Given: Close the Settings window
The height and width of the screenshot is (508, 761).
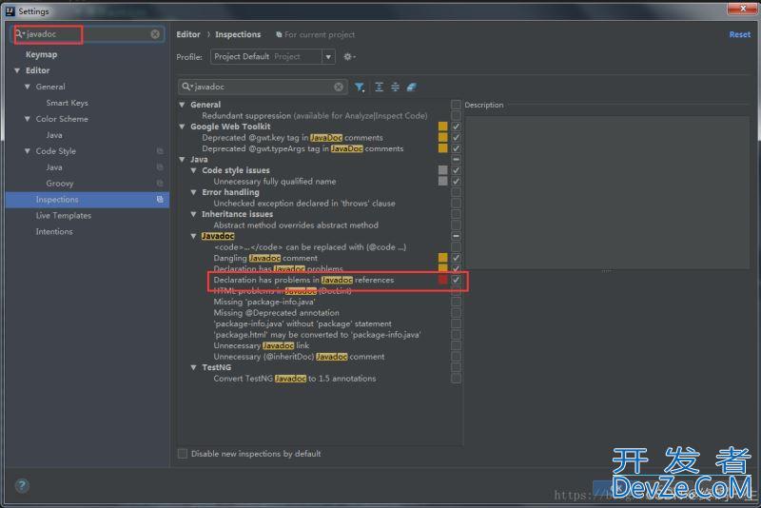Looking at the screenshot, I should click(x=743, y=9).
